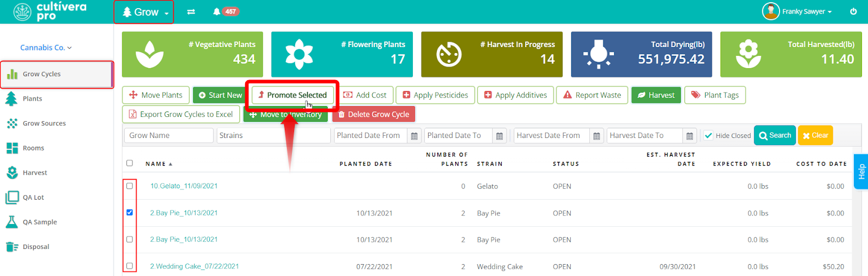This screenshot has width=868, height=276.
Task: Click the swap arrows icon in header
Action: (x=191, y=11)
